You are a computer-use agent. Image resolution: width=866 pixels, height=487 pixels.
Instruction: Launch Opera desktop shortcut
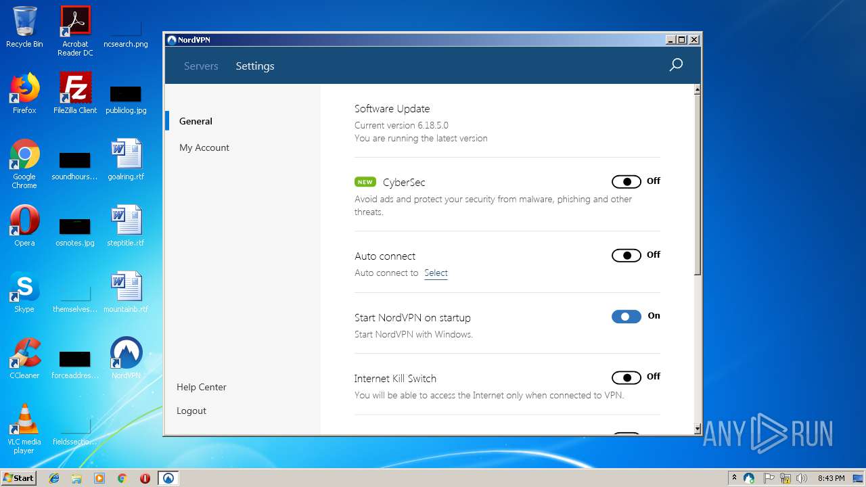[x=24, y=226]
